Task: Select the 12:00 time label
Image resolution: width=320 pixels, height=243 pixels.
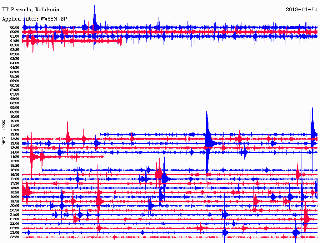Action: 15,135
